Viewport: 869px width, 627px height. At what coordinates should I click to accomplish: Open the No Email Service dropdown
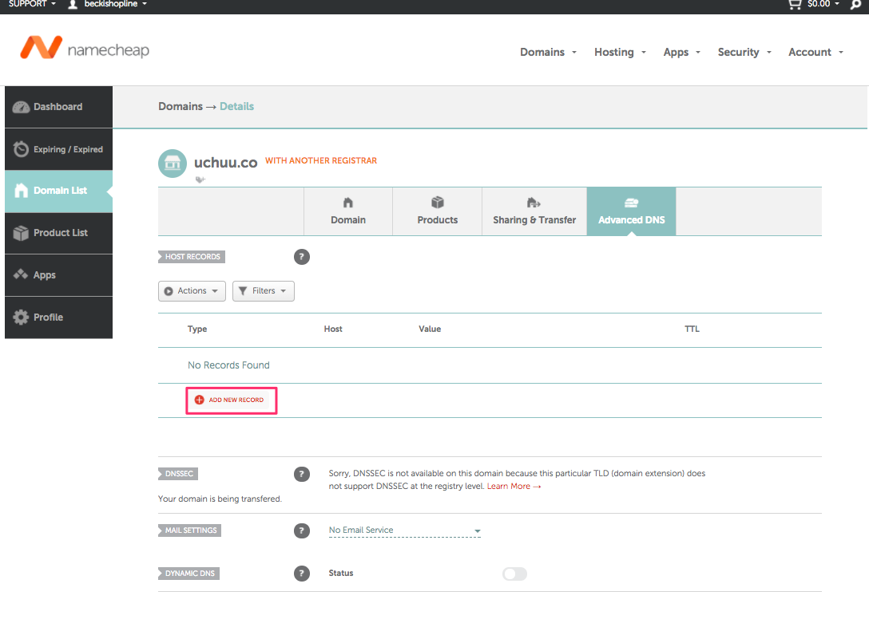click(x=405, y=530)
